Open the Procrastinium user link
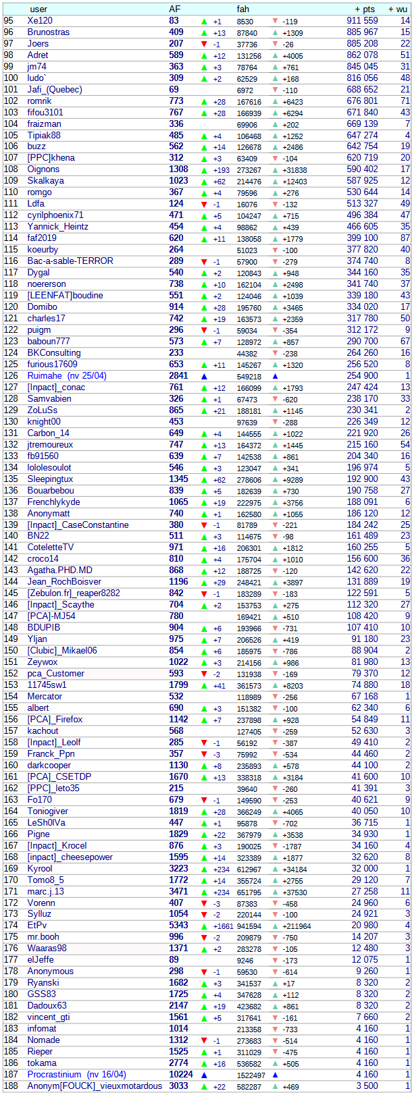 point(54,1074)
